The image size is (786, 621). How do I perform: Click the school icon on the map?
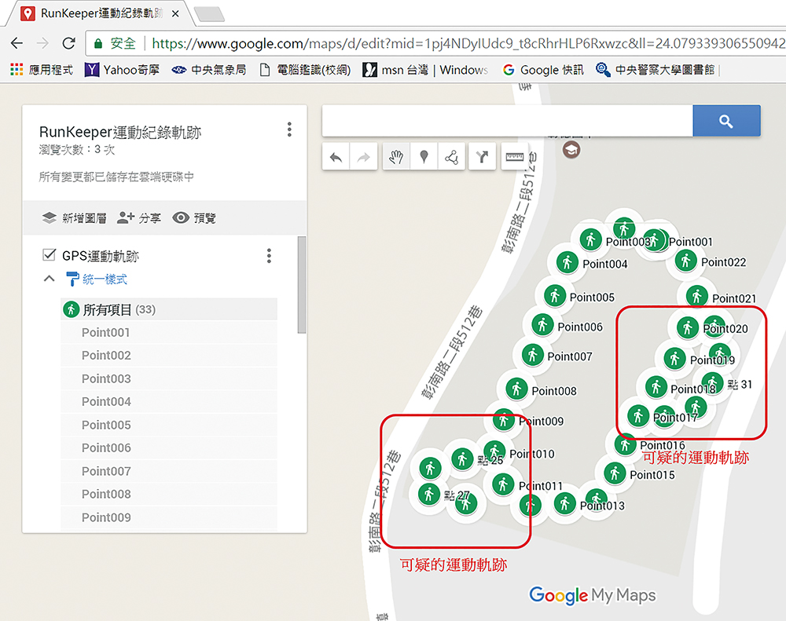pyautogui.click(x=571, y=149)
